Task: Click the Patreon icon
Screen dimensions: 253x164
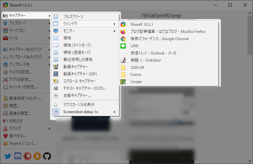Action: [x=27, y=156]
